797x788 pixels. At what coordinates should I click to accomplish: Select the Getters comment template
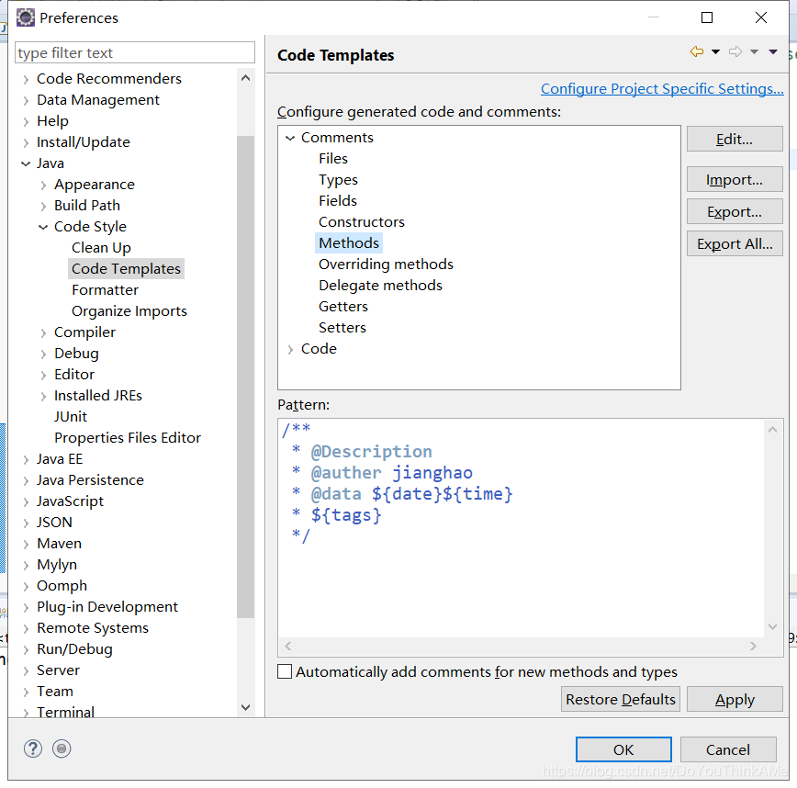click(x=343, y=306)
